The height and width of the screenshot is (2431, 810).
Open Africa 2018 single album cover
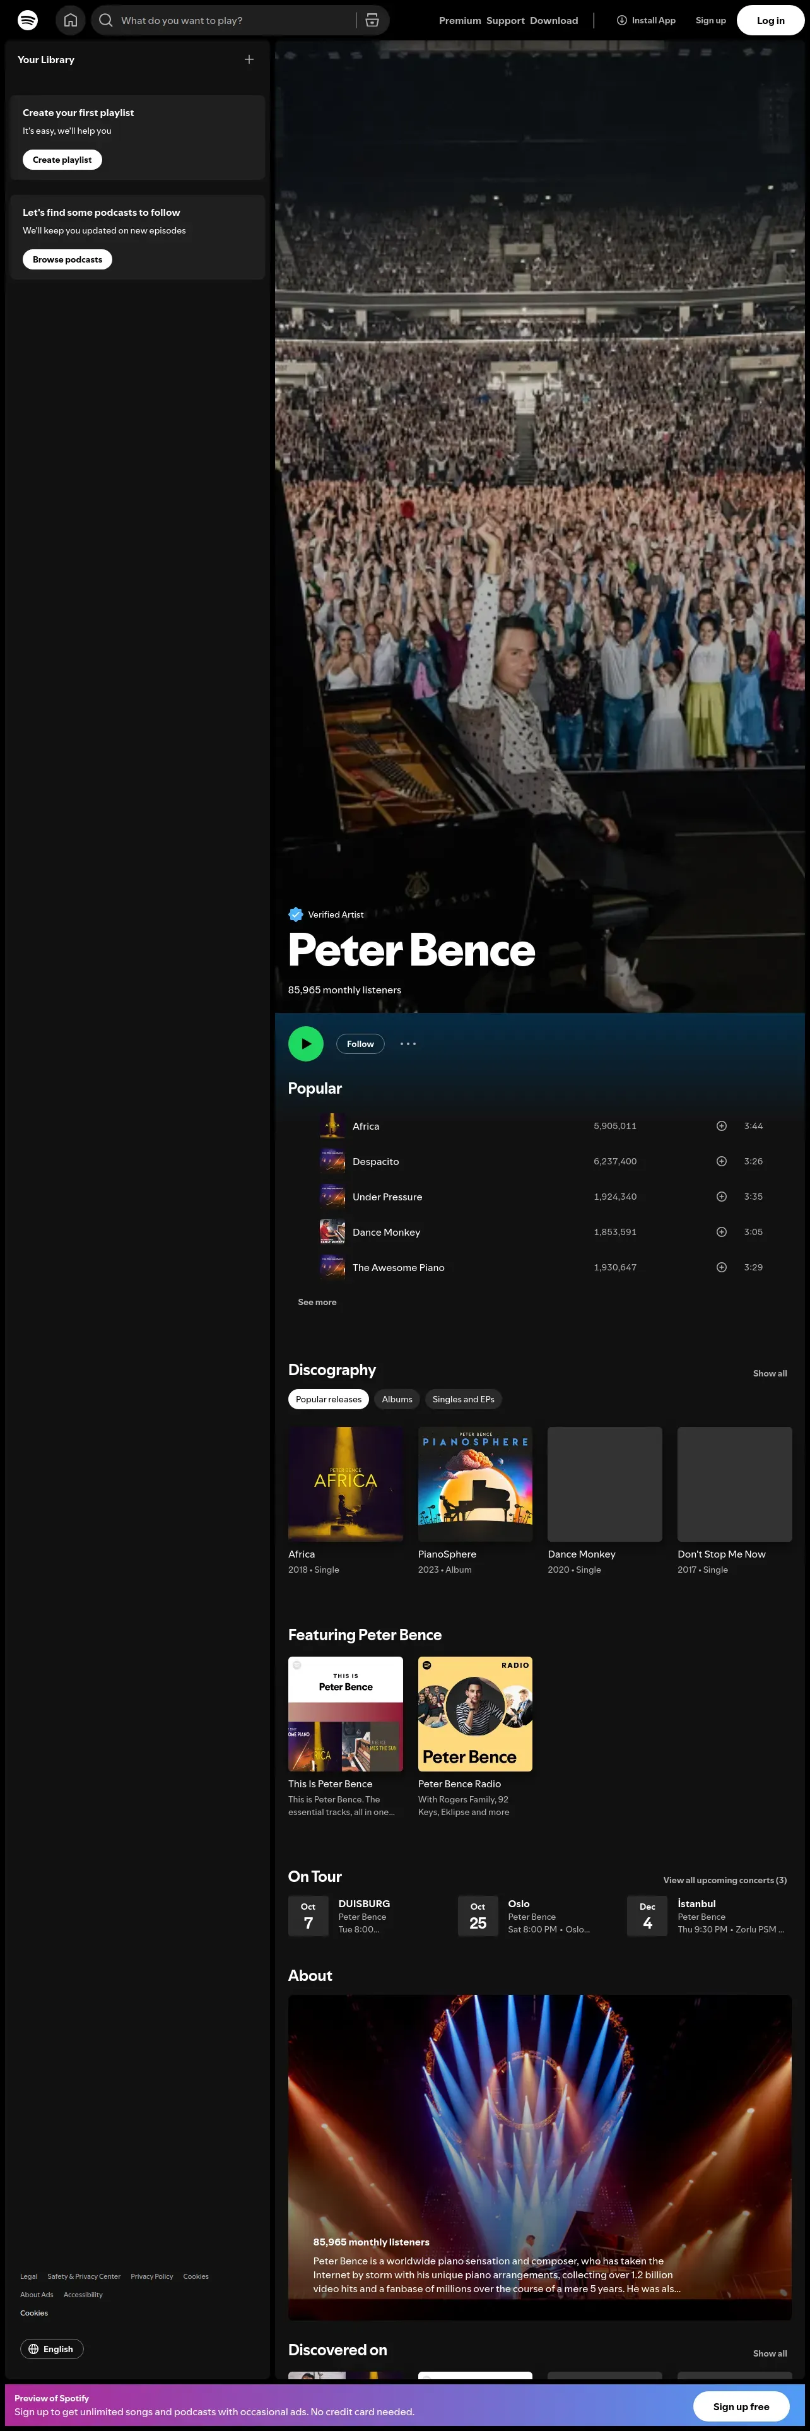[345, 1484]
